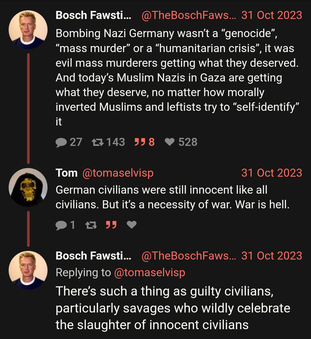Open Bosch Fawstin's avatar on the first post

click(x=28, y=30)
